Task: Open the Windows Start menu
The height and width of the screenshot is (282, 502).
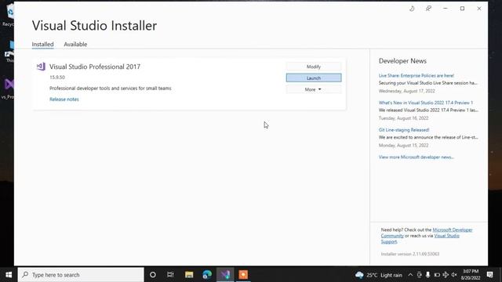Action: click(9, 275)
